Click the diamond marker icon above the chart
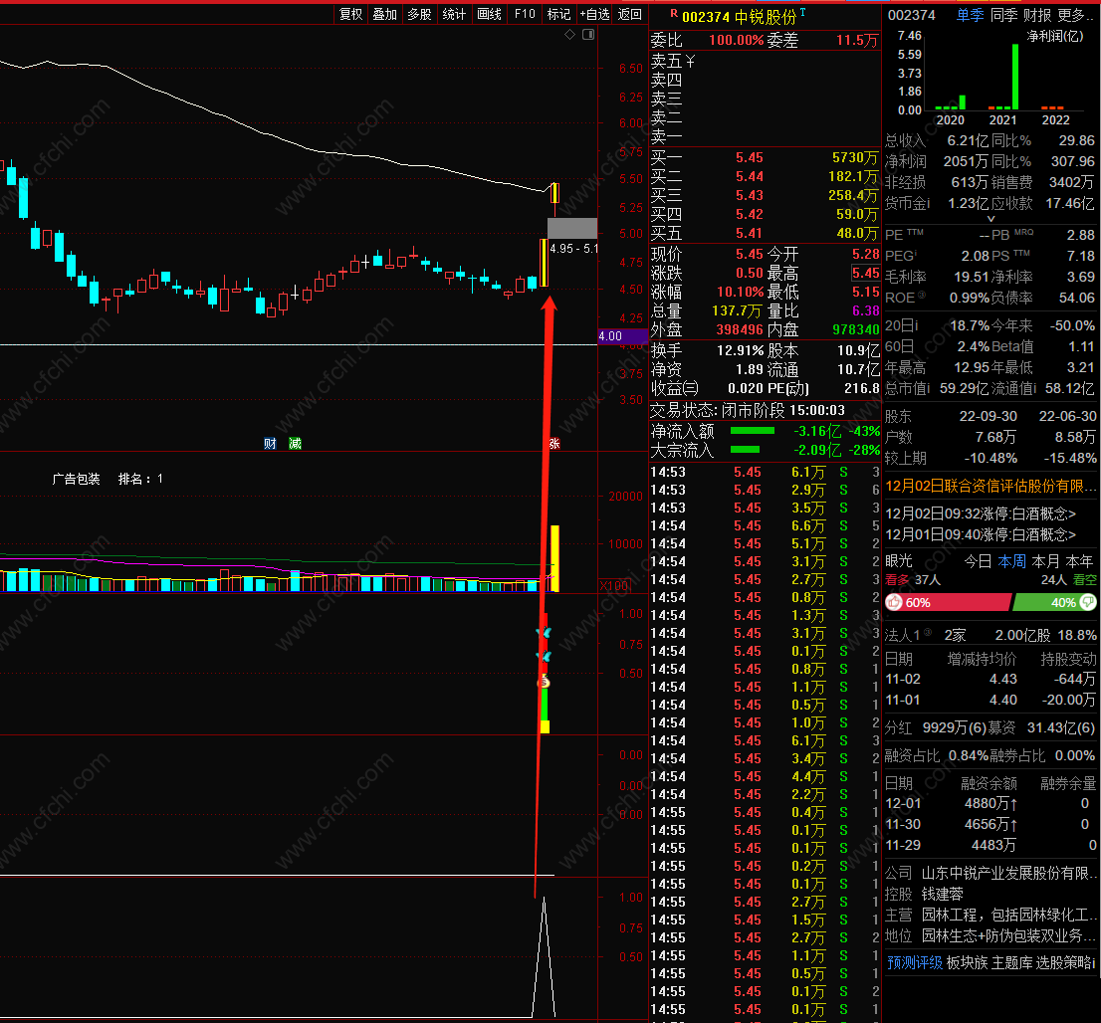Viewport: 1101px width, 1023px height. click(570, 35)
